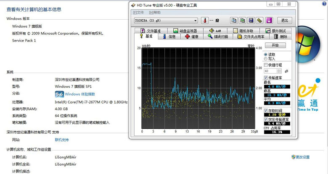Toggle the 存取时间 checkbox
Image resolution: width=328 pixels, height=174 pixels.
[x=266, y=111]
